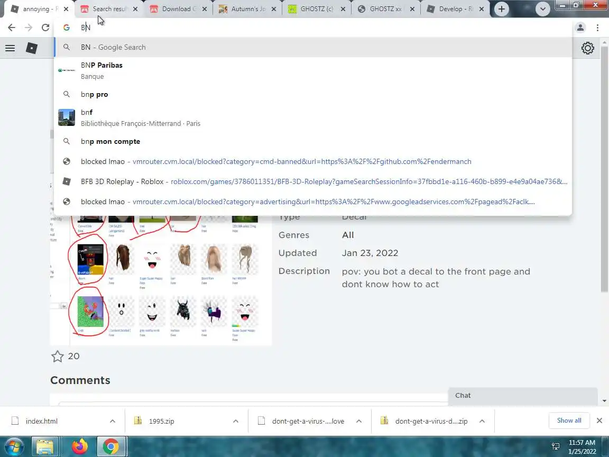Open the 1995.zip downloaded file

pyautogui.click(x=162, y=421)
